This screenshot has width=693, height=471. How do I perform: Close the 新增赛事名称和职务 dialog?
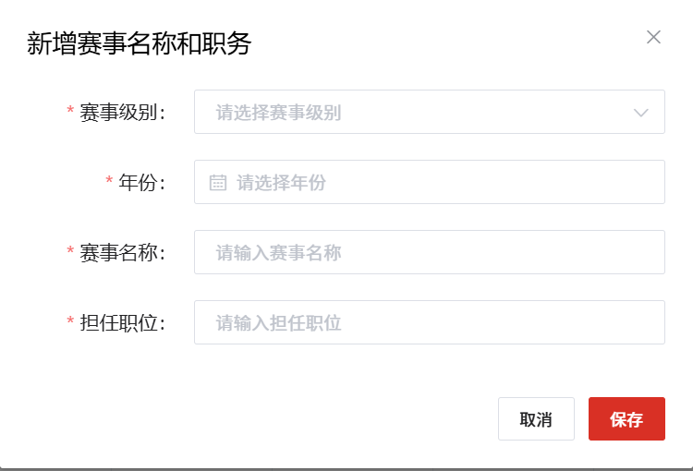tap(653, 37)
